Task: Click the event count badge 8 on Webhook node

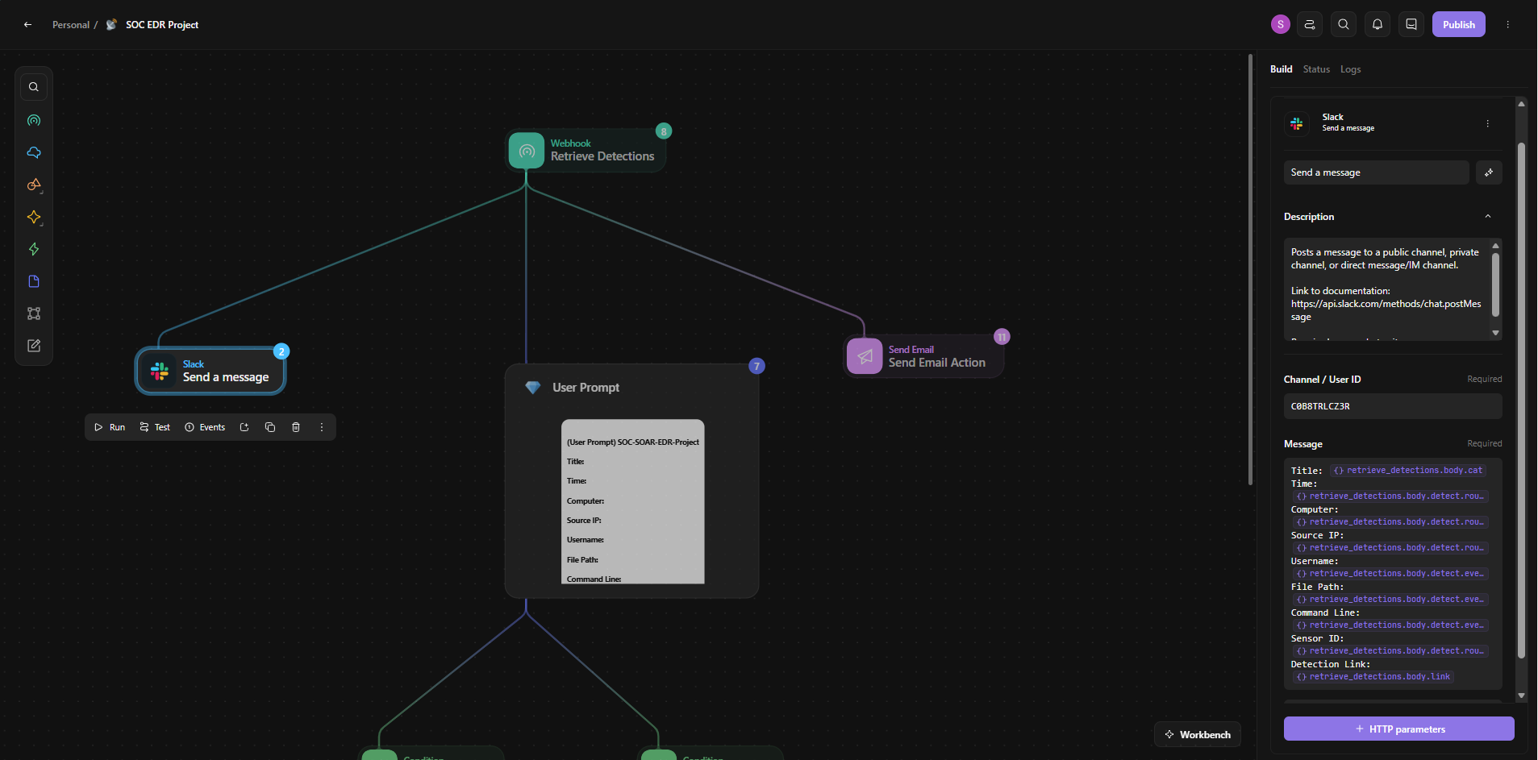Action: [x=664, y=131]
